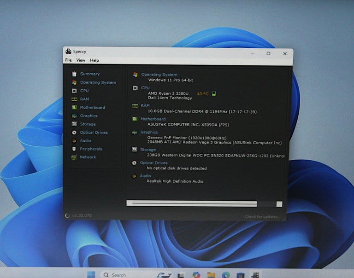Click the Audio speaker icon in the sidebar
Viewport: 354px width, 278px height.
[74, 141]
